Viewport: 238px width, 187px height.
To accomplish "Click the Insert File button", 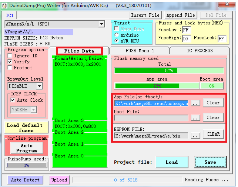I will coord(145,15).
